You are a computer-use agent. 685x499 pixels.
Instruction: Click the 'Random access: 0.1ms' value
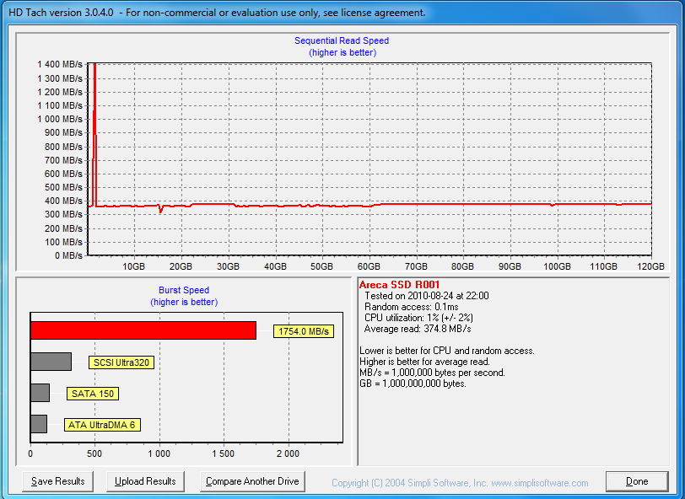click(412, 307)
